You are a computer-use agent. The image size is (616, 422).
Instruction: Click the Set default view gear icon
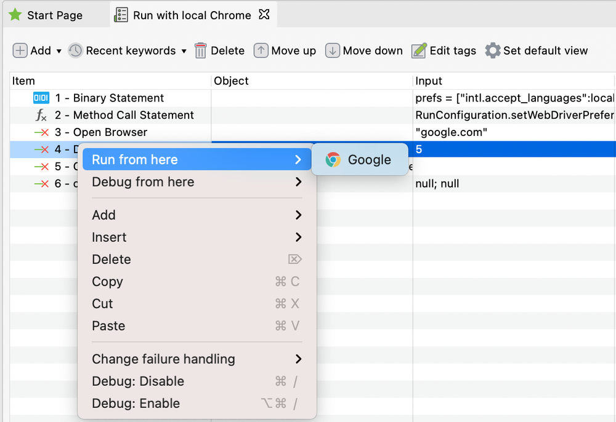(x=492, y=50)
